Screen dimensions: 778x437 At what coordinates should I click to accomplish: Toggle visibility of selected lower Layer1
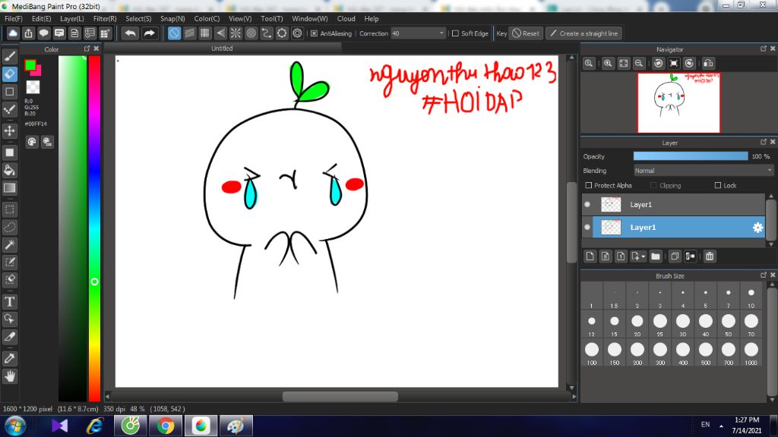pos(587,228)
